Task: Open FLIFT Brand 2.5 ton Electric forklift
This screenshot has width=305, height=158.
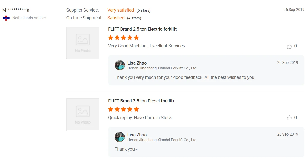Action: coord(142,29)
